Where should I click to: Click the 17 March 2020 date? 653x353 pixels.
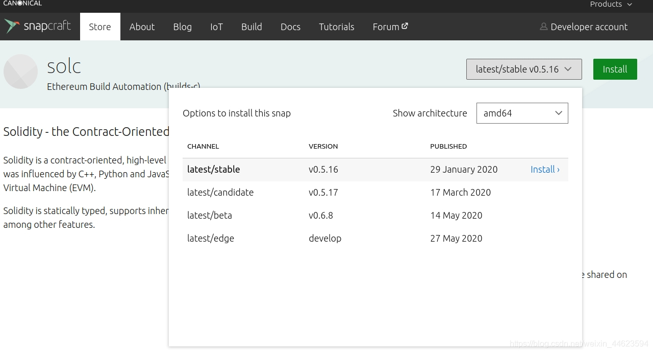tap(461, 193)
